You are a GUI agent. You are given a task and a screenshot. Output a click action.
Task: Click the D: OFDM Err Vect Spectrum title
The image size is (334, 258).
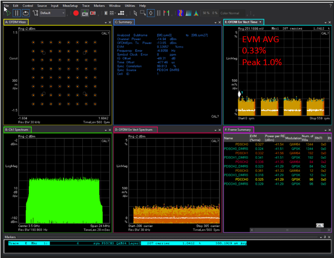point(135,129)
